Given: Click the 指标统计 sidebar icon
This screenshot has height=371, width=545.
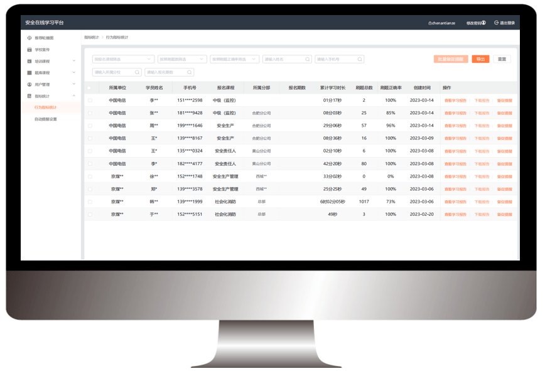Looking at the screenshot, I should click(x=30, y=96).
